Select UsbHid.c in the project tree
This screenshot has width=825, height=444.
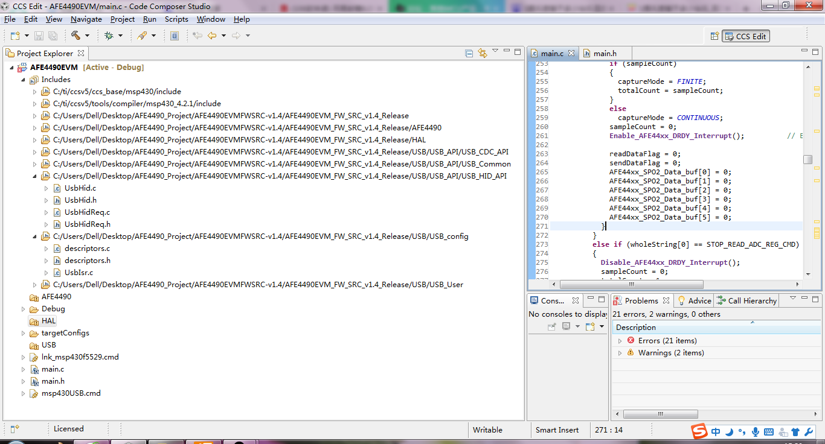coord(80,188)
